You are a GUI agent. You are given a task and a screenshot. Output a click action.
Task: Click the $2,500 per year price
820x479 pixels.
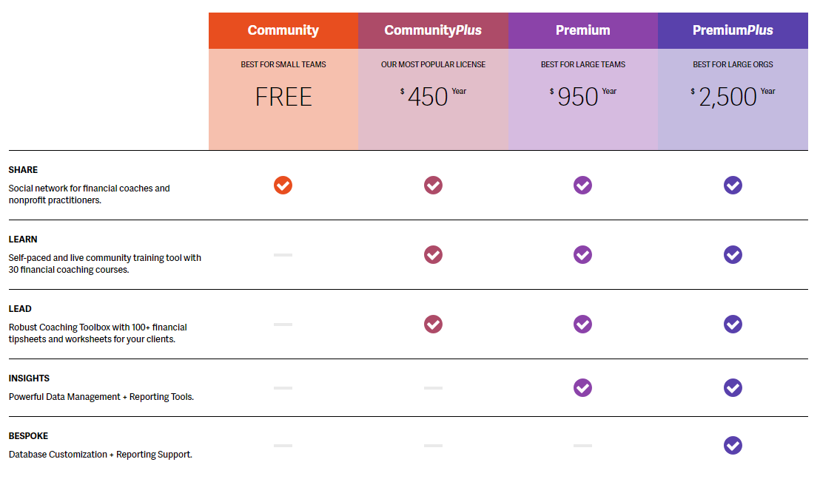(728, 97)
